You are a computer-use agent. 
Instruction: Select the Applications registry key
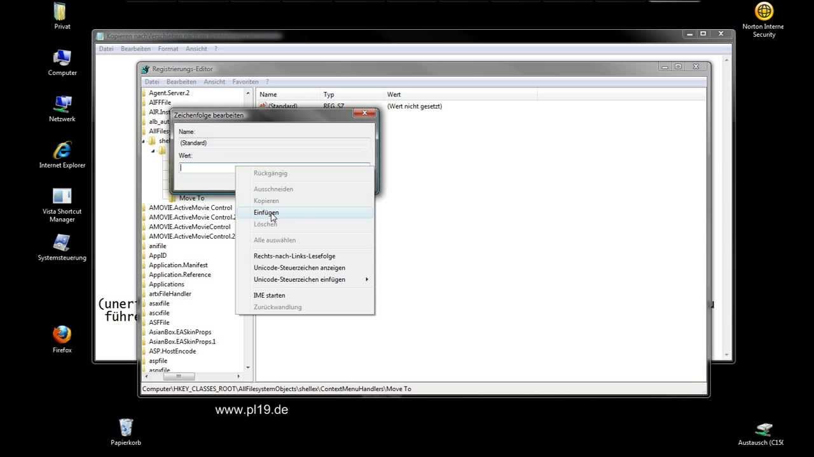(x=166, y=284)
